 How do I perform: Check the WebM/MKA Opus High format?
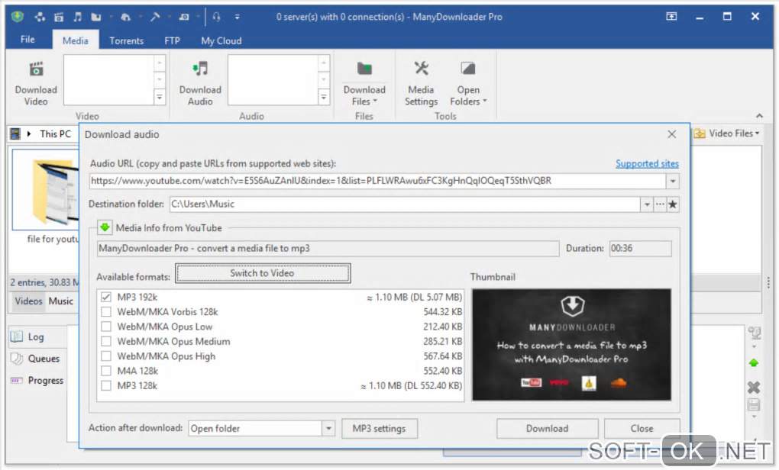click(106, 356)
